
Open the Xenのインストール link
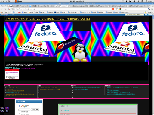coord(50,89)
